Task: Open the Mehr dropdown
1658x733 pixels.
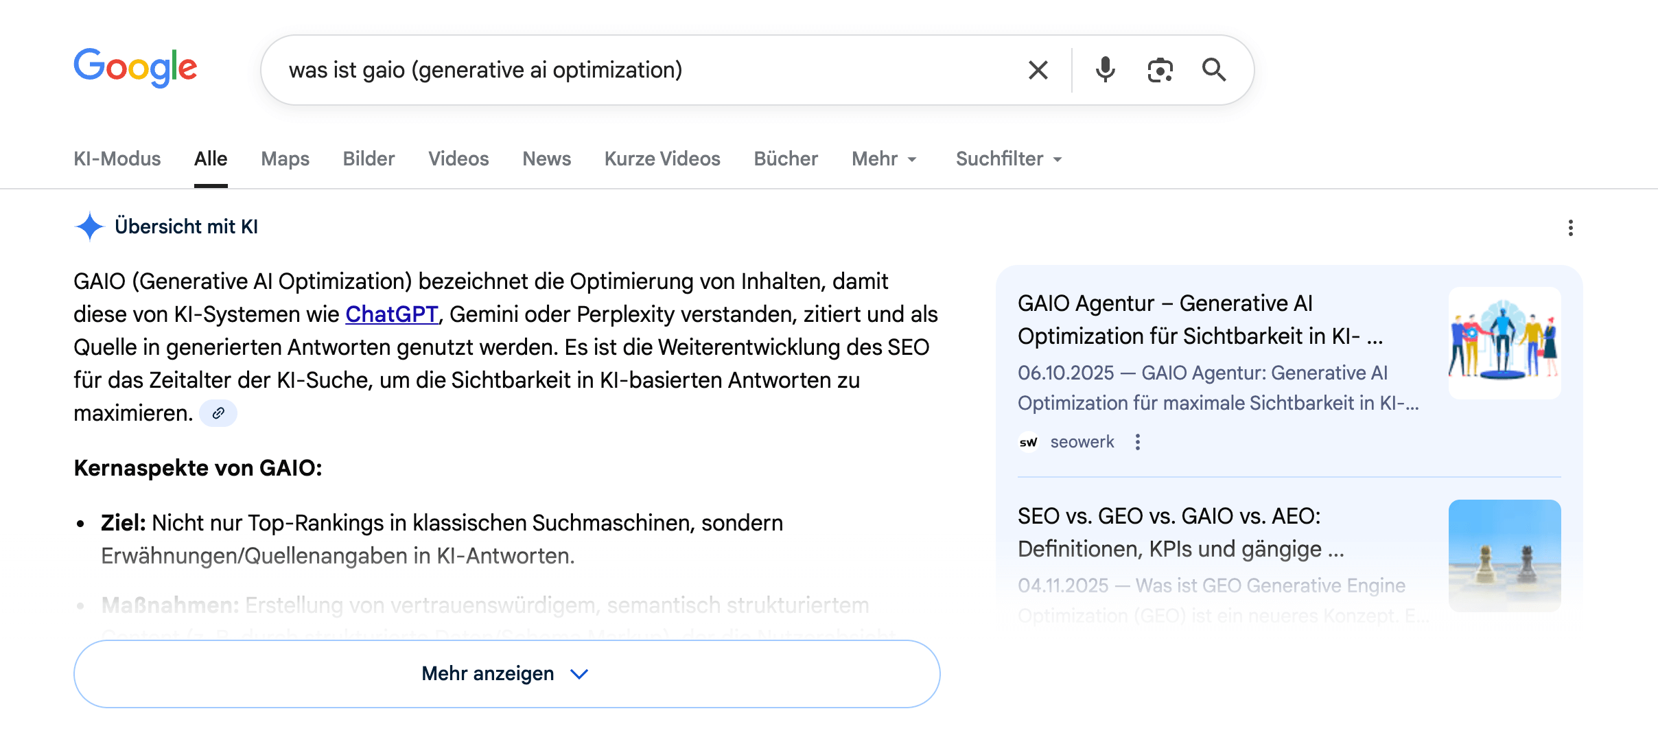Action: click(x=884, y=159)
